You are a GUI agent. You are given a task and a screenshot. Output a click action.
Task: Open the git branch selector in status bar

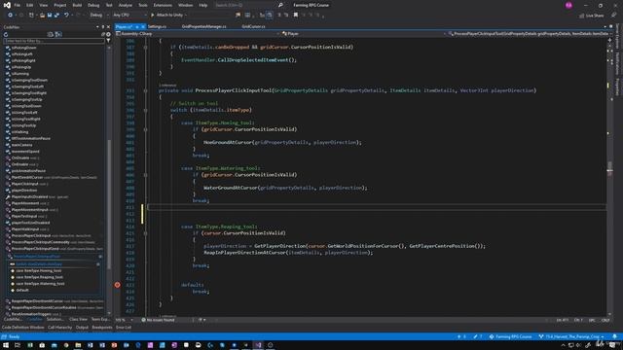point(571,336)
